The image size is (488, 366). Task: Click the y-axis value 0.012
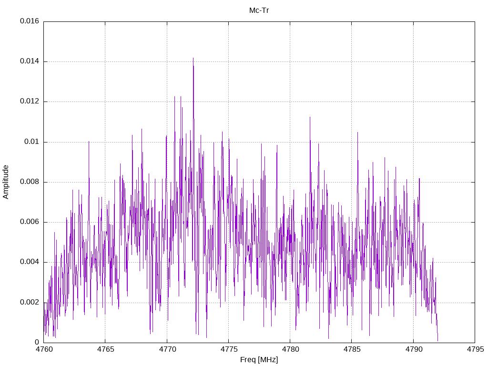(x=30, y=102)
